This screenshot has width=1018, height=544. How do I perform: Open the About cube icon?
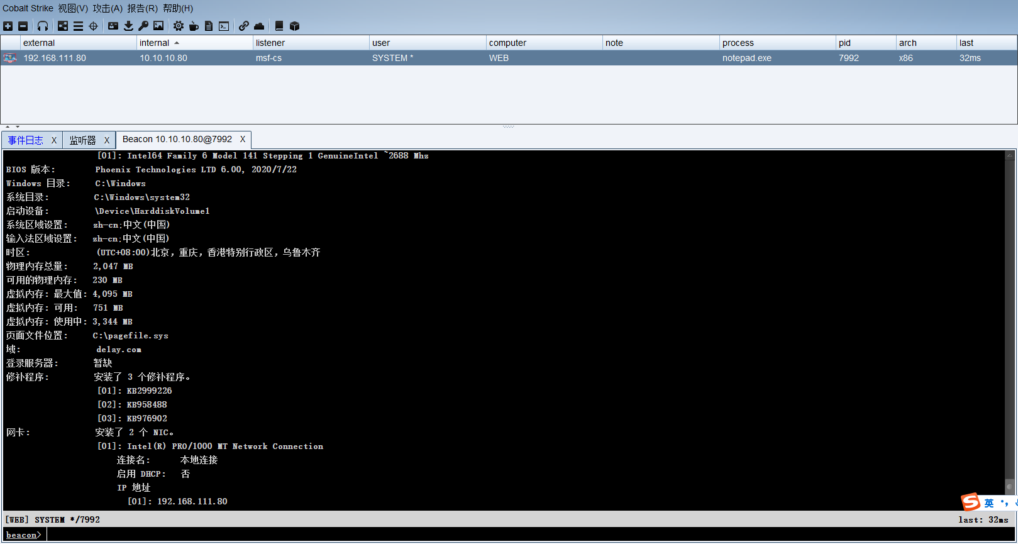(x=294, y=26)
